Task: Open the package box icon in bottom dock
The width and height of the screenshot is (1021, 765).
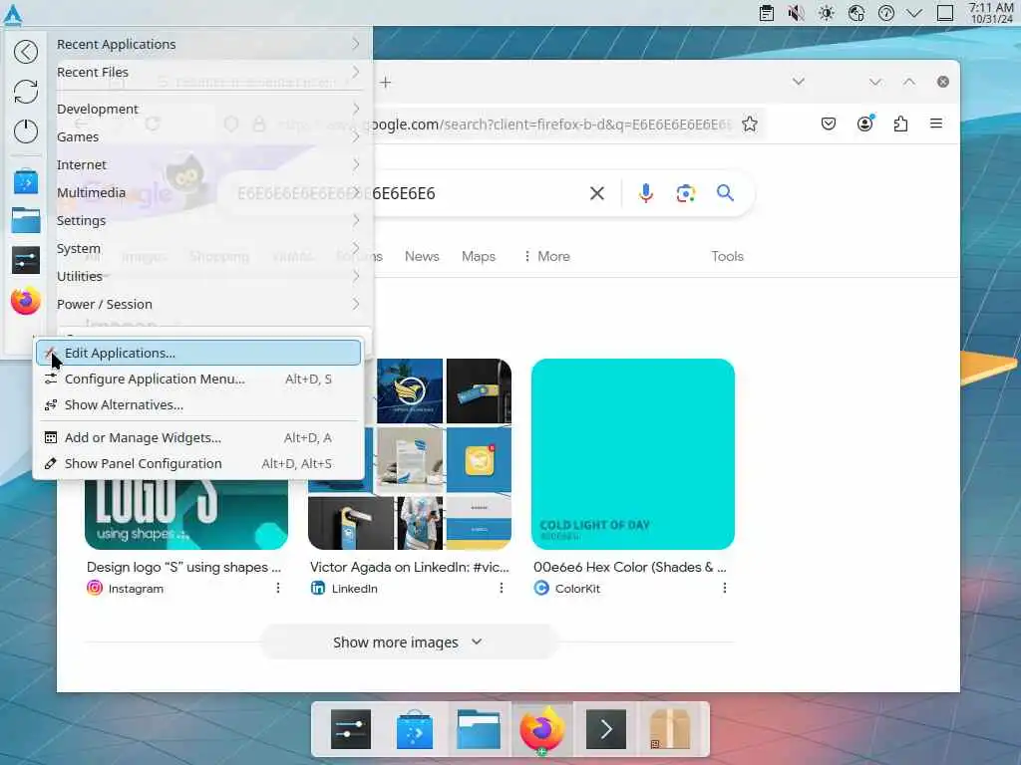Action: [669, 729]
